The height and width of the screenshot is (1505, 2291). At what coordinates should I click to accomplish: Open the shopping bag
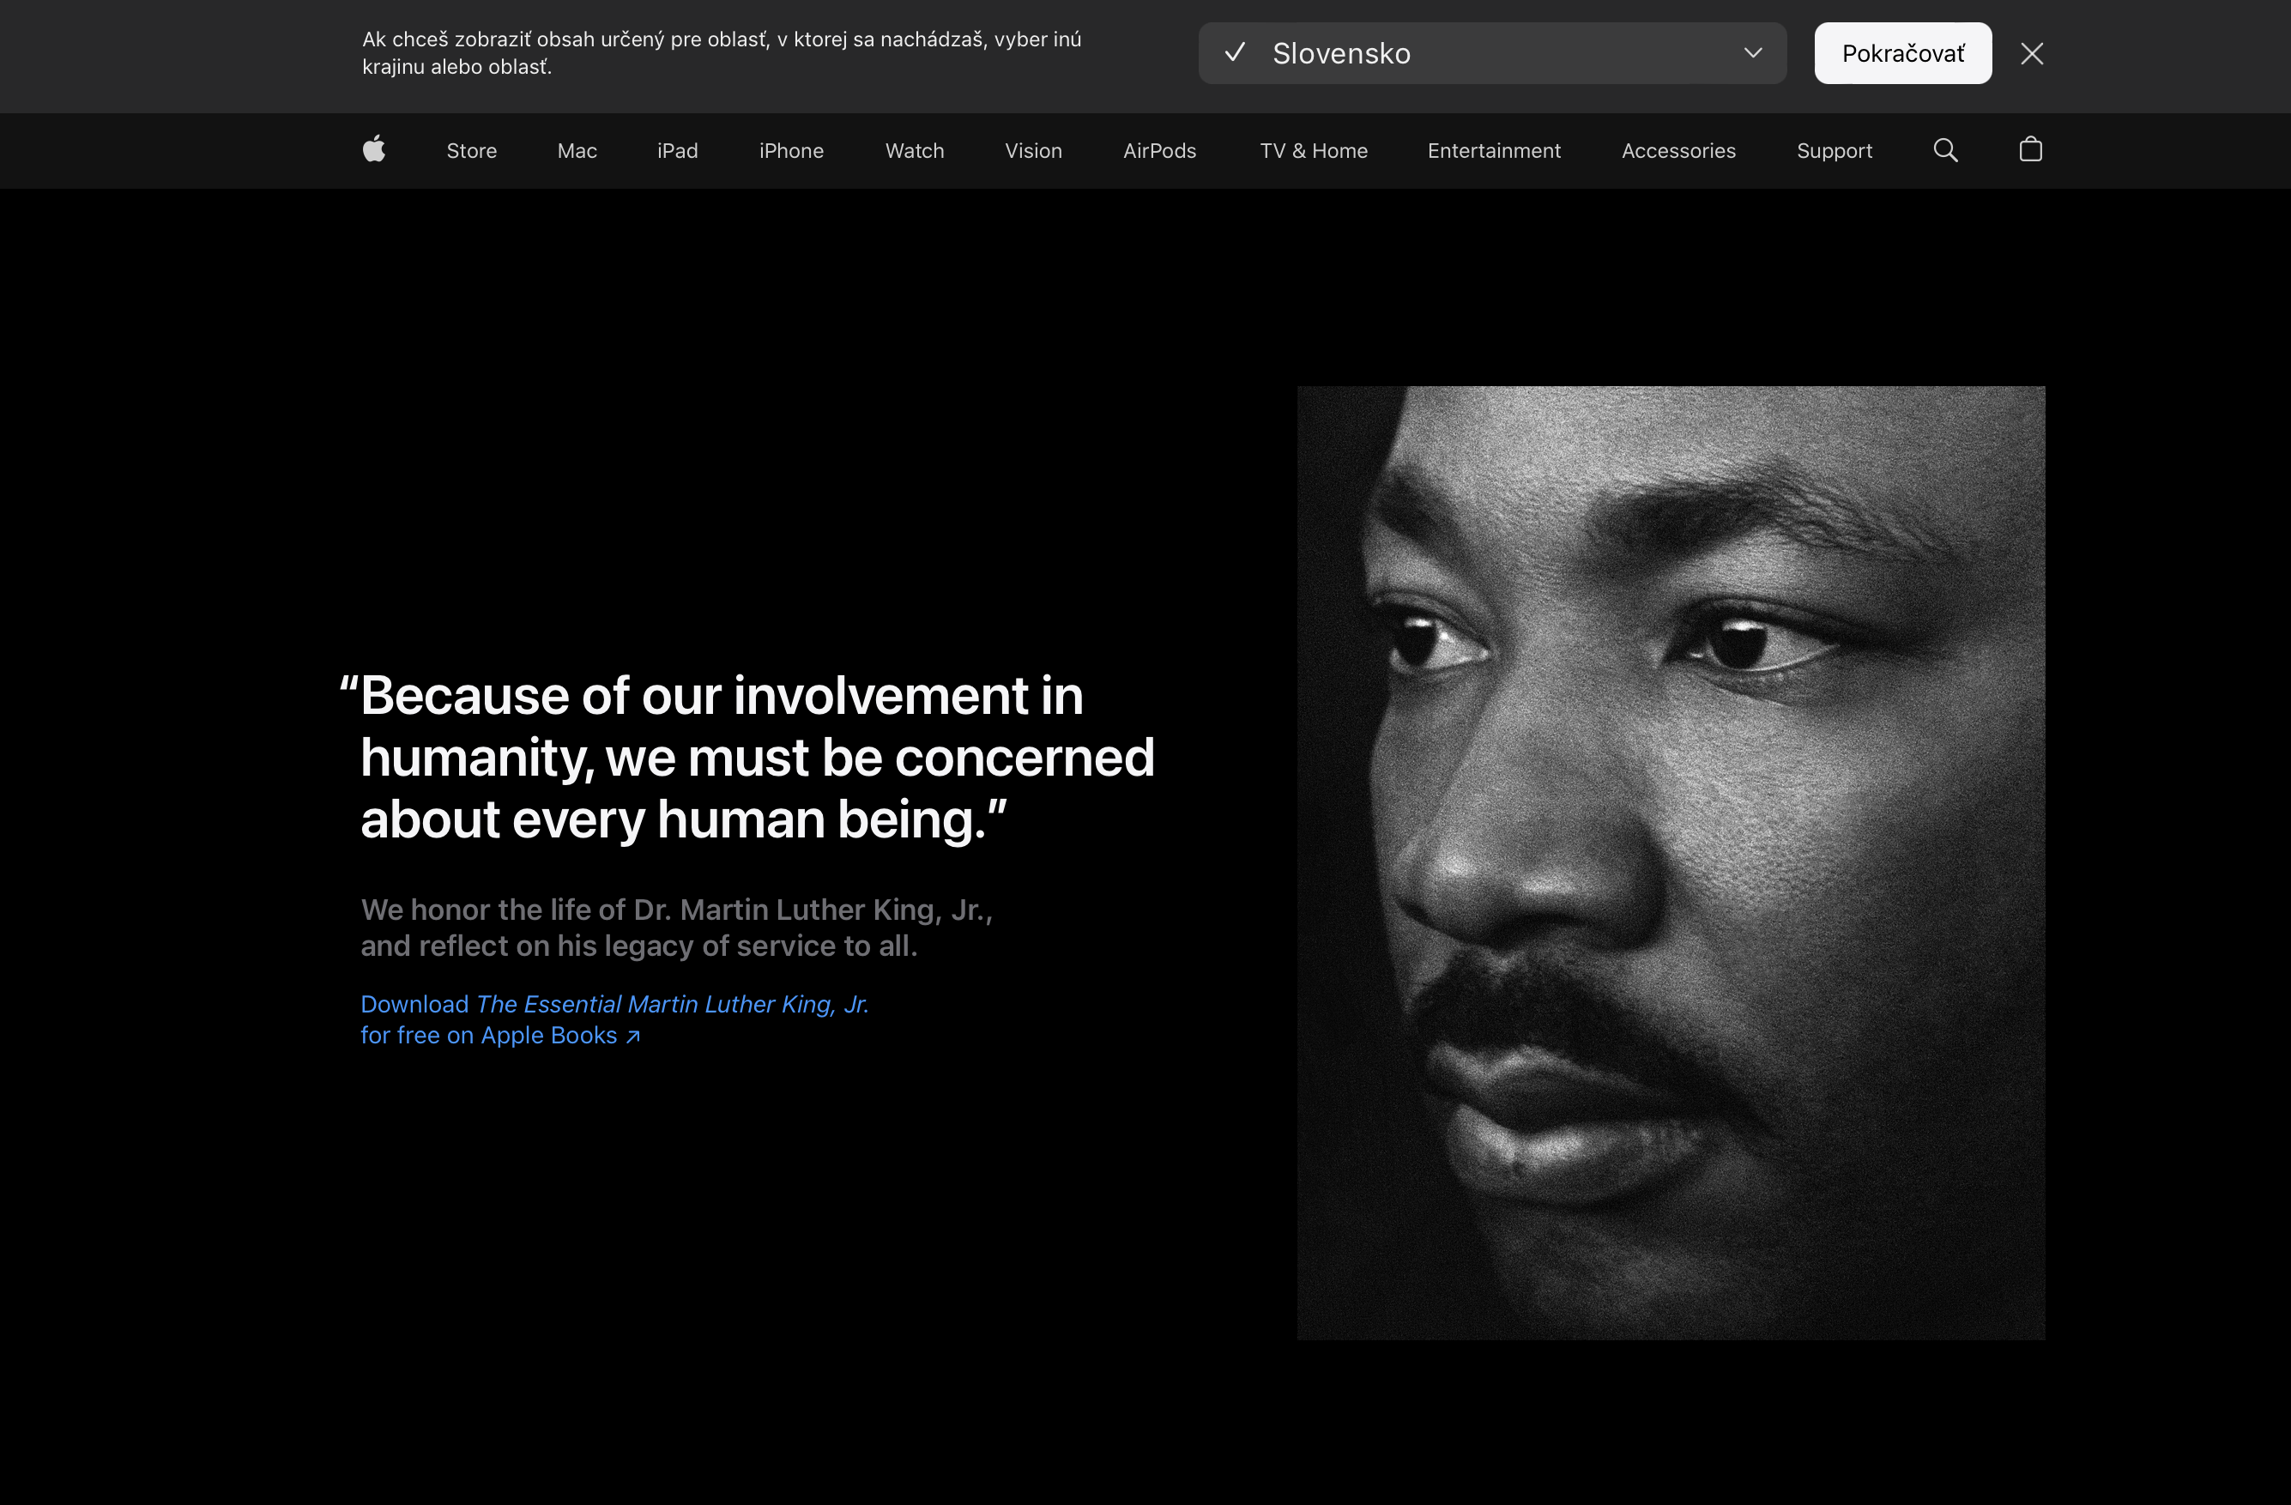(2031, 150)
